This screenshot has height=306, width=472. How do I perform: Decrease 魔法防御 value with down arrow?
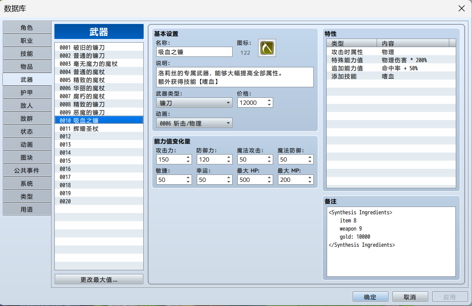(x=310, y=162)
